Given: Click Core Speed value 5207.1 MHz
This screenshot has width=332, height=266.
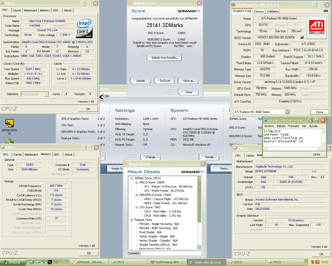Looking at the screenshot, I should point(33,69).
